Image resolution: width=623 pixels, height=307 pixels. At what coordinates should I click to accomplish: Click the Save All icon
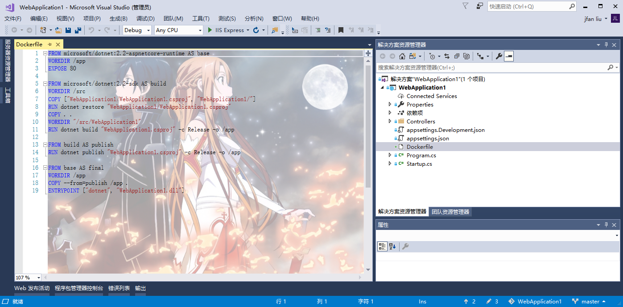point(78,30)
